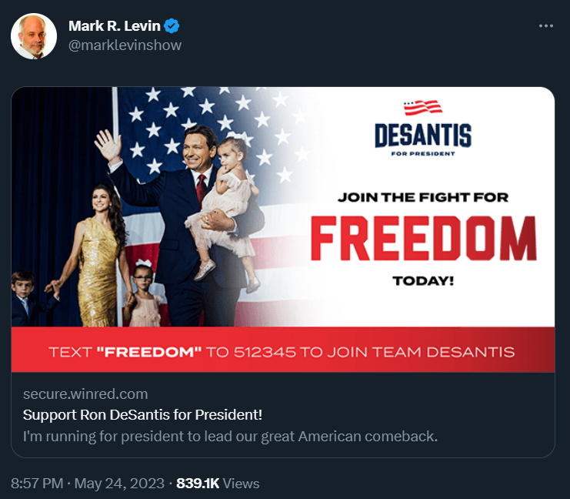Screen dimensions: 570x499
Task: Click the large red FREEDOM headline
Action: click(424, 239)
